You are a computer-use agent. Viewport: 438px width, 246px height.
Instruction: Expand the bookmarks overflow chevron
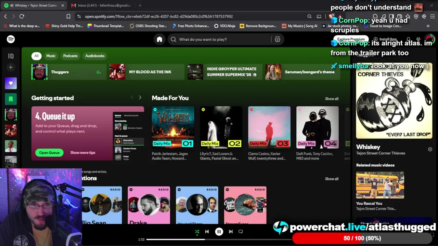click(x=428, y=26)
